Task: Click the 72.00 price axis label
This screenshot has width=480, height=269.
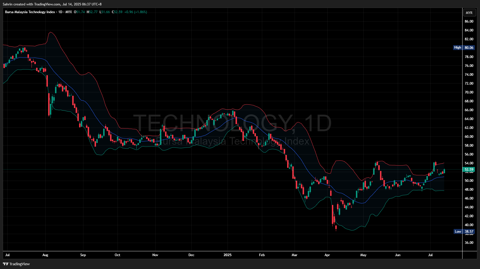Action: (469, 83)
